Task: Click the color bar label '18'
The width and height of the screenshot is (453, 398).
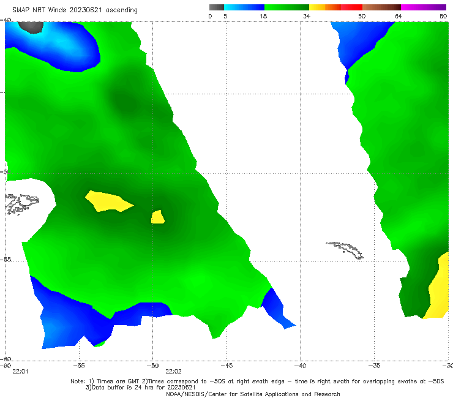Action: click(263, 16)
